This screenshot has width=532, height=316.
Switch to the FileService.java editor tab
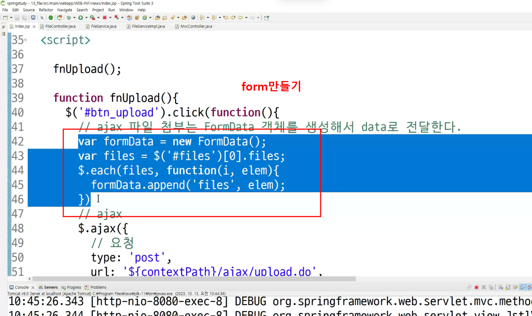pos(101,27)
